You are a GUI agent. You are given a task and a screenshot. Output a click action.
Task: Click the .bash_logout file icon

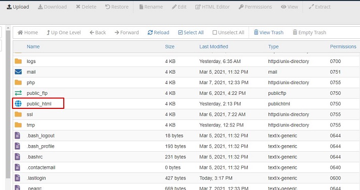[x=18, y=136]
